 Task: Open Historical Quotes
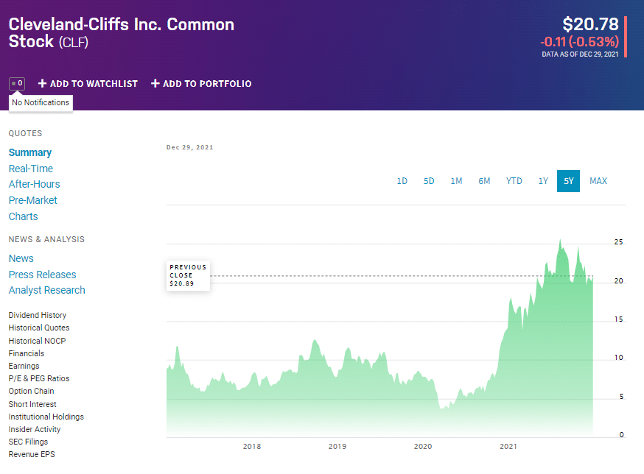39,328
